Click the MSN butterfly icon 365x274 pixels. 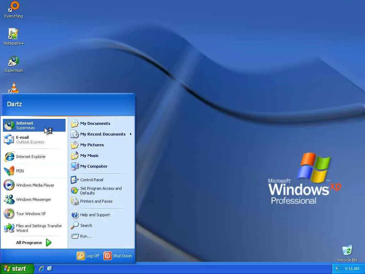pos(9,171)
